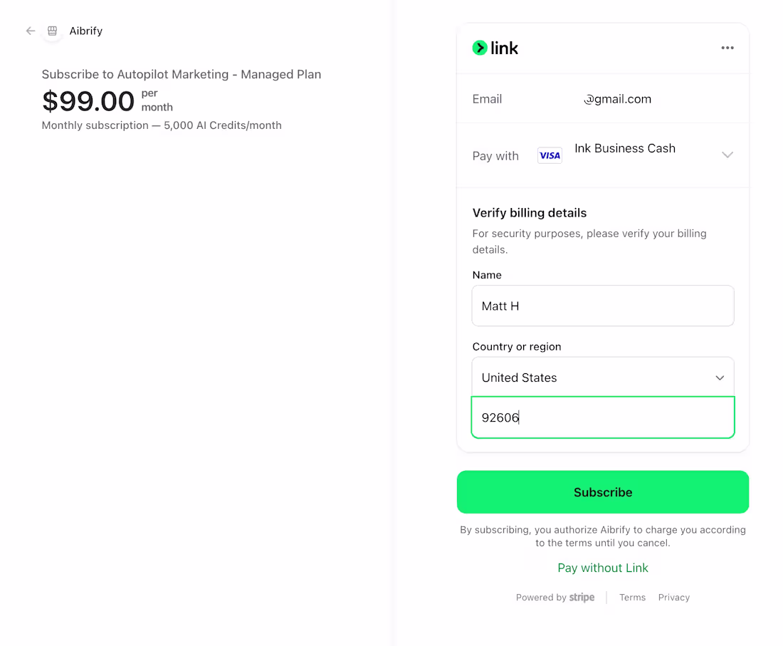Go back using the left arrow
This screenshot has height=646, width=783.
click(x=31, y=31)
